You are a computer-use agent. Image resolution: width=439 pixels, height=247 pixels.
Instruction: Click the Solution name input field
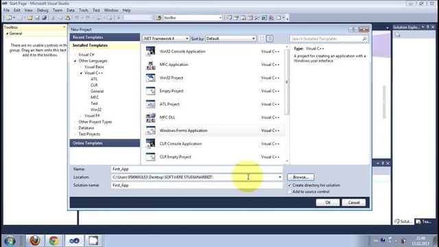tap(197, 185)
